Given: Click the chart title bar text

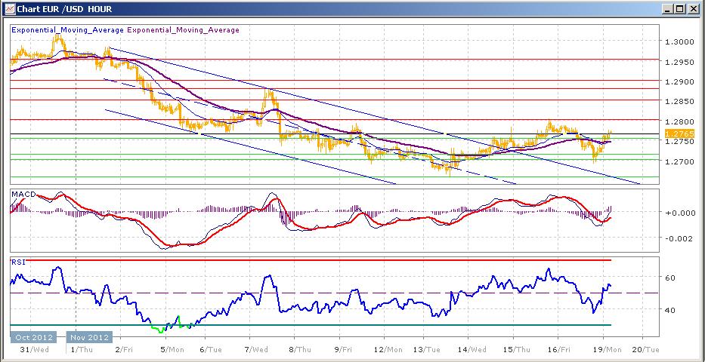Looking at the screenshot, I should pyautogui.click(x=60, y=8).
